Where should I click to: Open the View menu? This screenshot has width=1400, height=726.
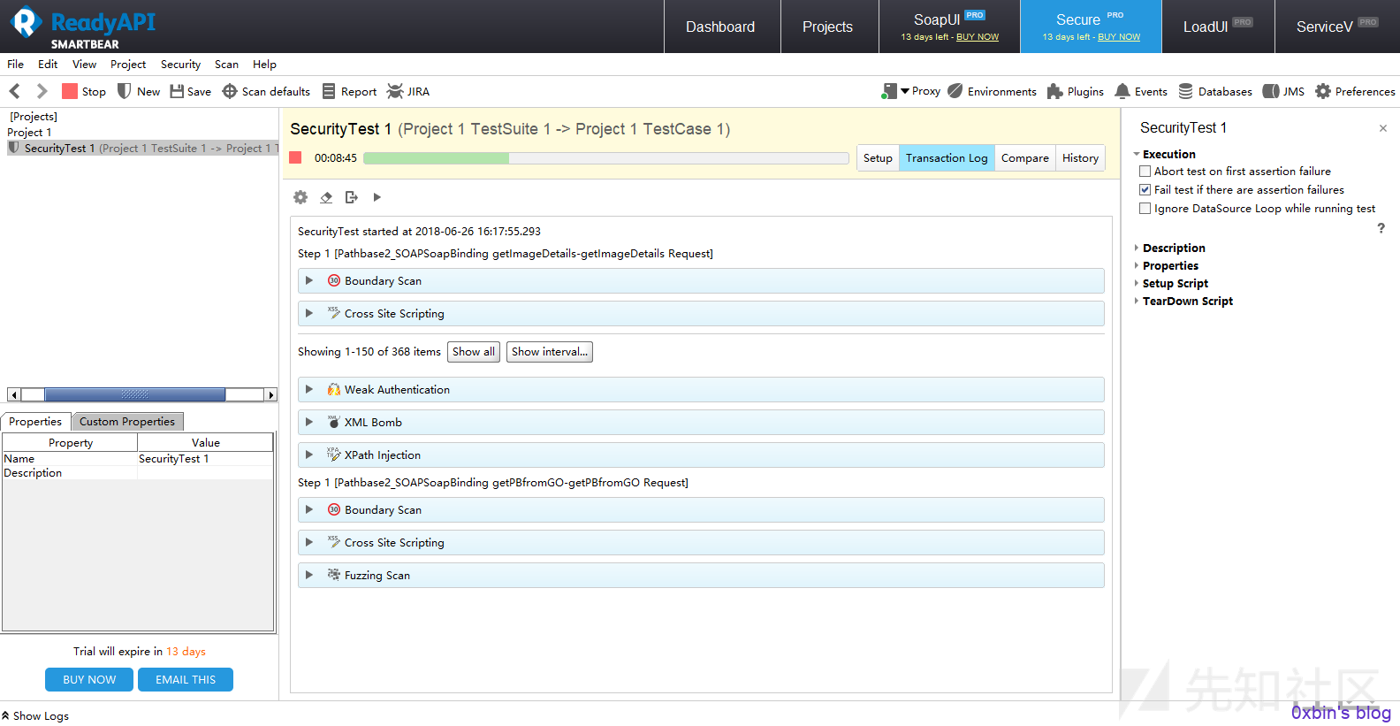(x=84, y=65)
